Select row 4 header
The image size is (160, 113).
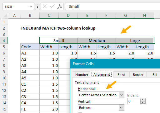pos(4,40)
